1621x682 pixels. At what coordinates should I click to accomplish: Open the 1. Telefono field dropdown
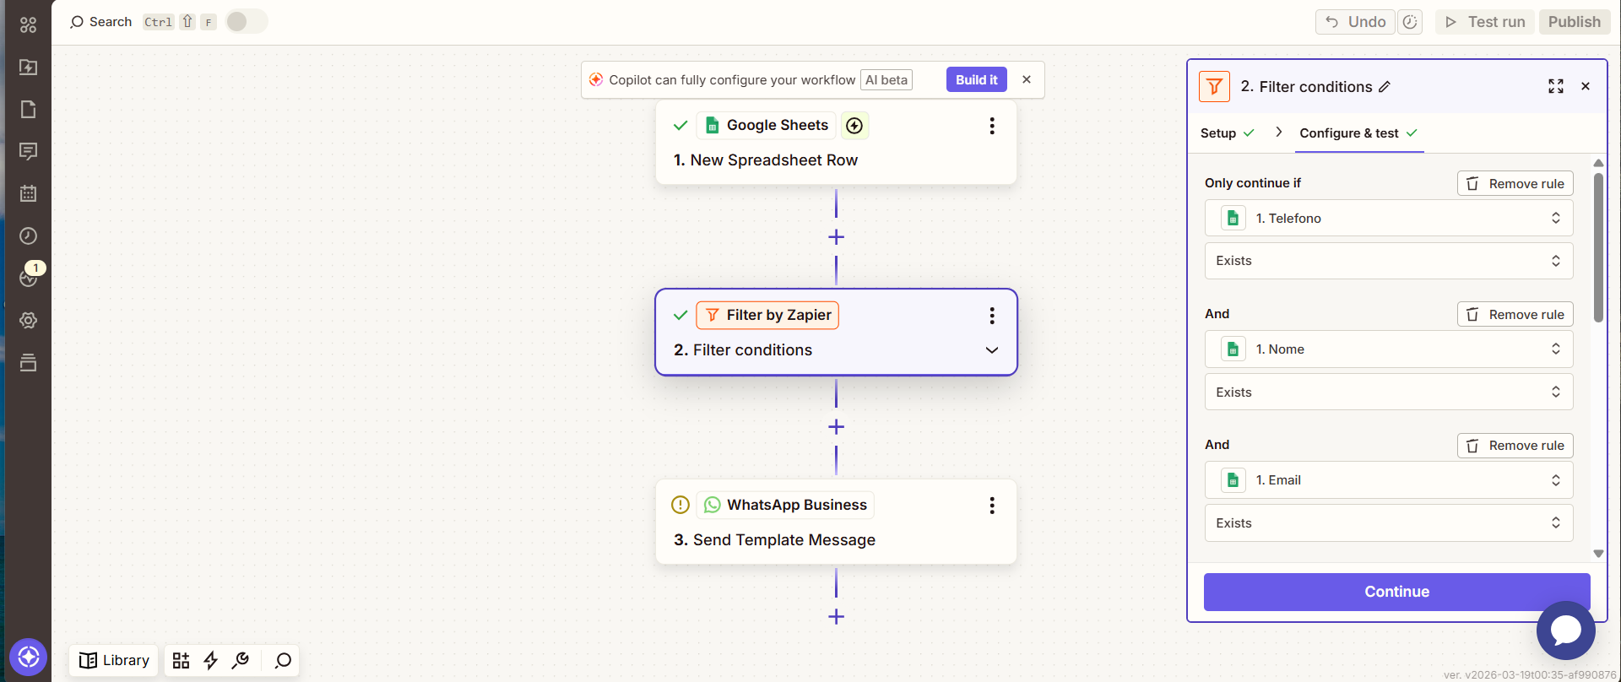[1389, 218]
